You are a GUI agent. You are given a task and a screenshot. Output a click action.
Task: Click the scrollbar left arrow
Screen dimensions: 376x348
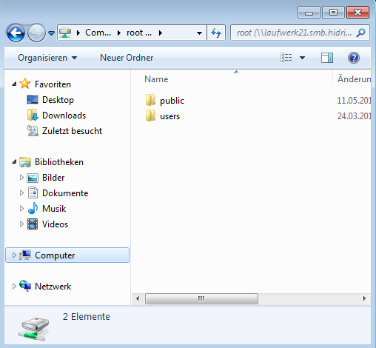[138, 298]
